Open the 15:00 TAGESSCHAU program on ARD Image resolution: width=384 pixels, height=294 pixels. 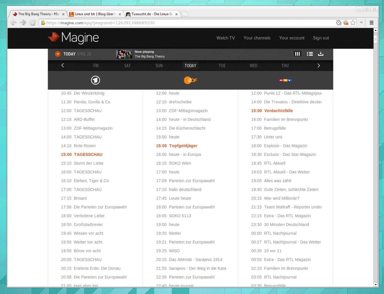point(82,154)
